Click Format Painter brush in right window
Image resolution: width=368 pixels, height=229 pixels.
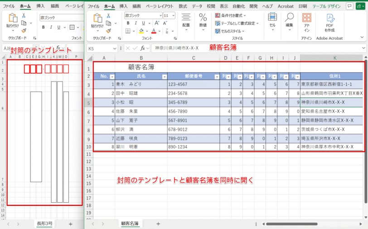108,31
